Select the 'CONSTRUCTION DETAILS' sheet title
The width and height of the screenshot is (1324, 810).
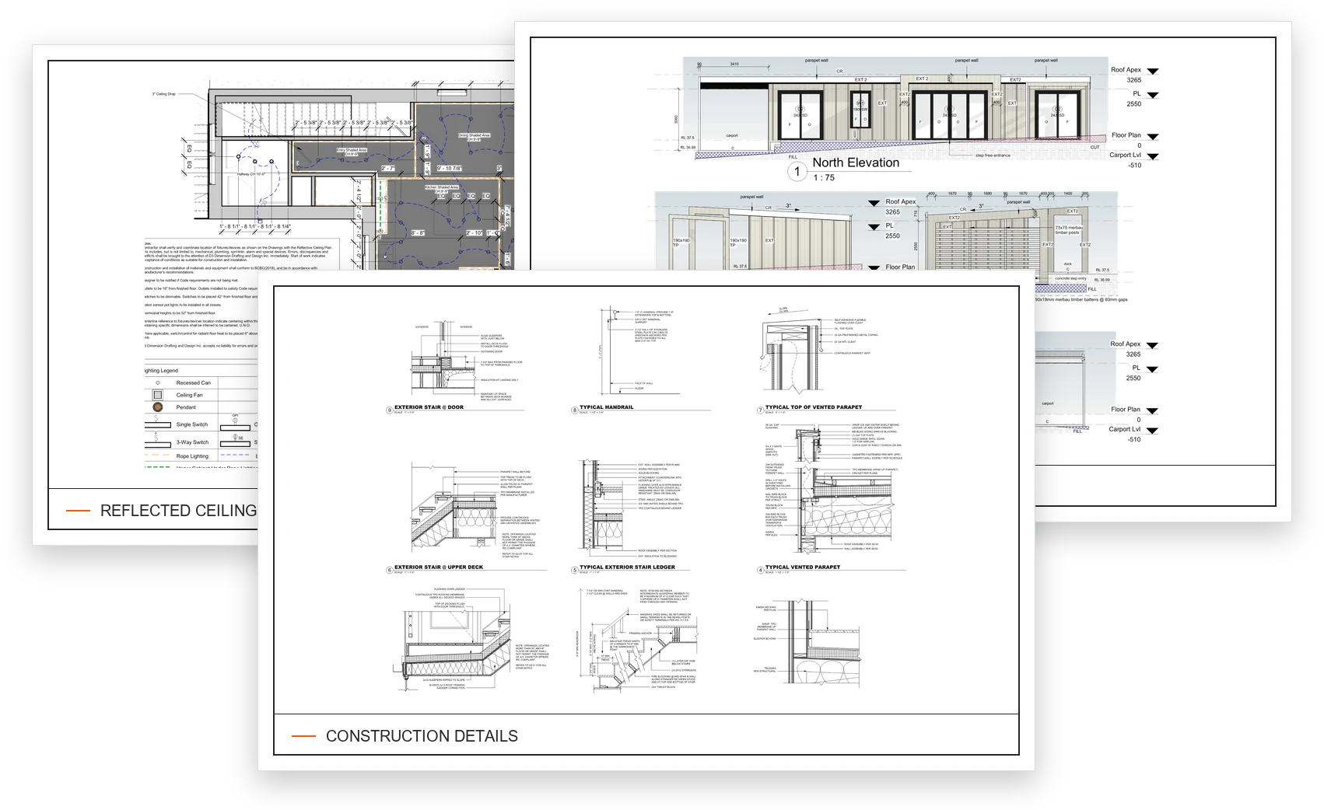[x=422, y=736]
